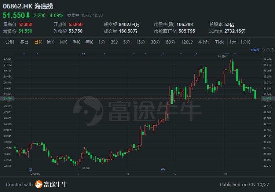Switch to the 15分 chart interval
The height and width of the screenshot is (192, 275).
coord(140,42)
